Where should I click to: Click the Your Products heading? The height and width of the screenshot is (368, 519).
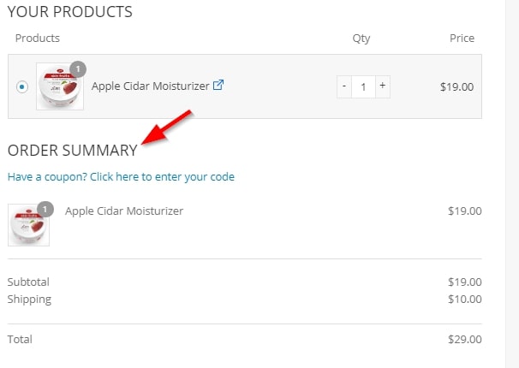(x=70, y=12)
